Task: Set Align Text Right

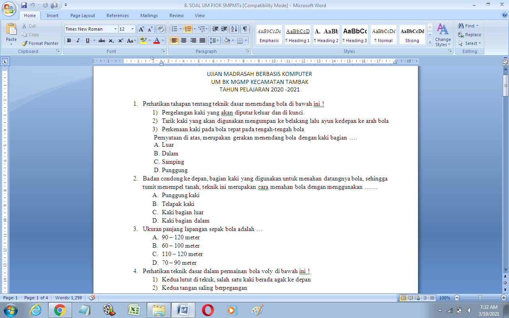Action: click(x=193, y=41)
